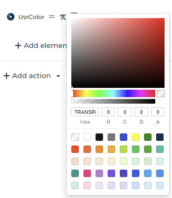Click the pi formula icon
The image size is (172, 198).
click(x=63, y=17)
